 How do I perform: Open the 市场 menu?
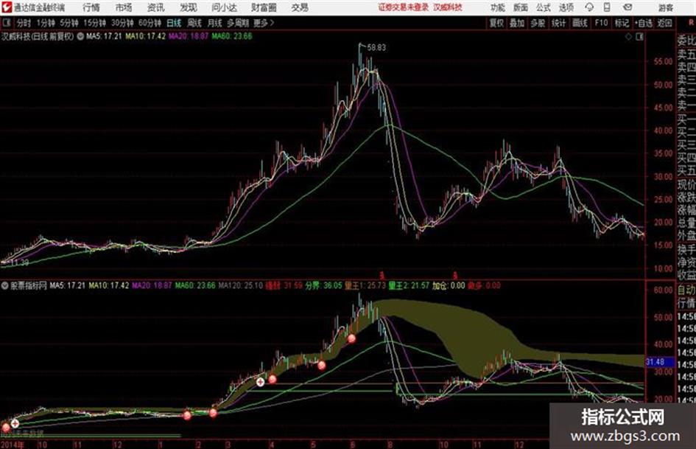click(x=124, y=7)
